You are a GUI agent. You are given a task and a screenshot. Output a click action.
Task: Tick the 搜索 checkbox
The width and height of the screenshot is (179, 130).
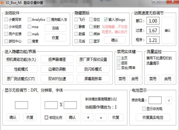[x=29, y=41]
